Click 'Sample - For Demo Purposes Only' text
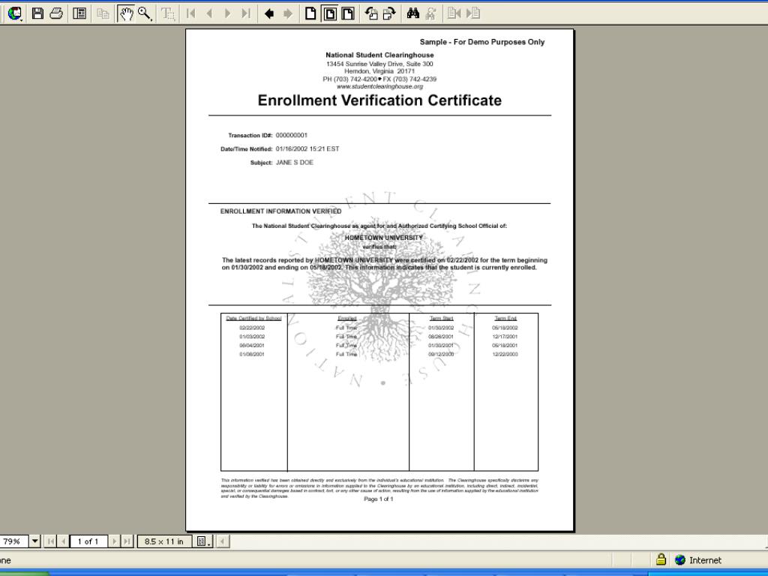Viewport: 768px width, 576px height. (x=482, y=42)
